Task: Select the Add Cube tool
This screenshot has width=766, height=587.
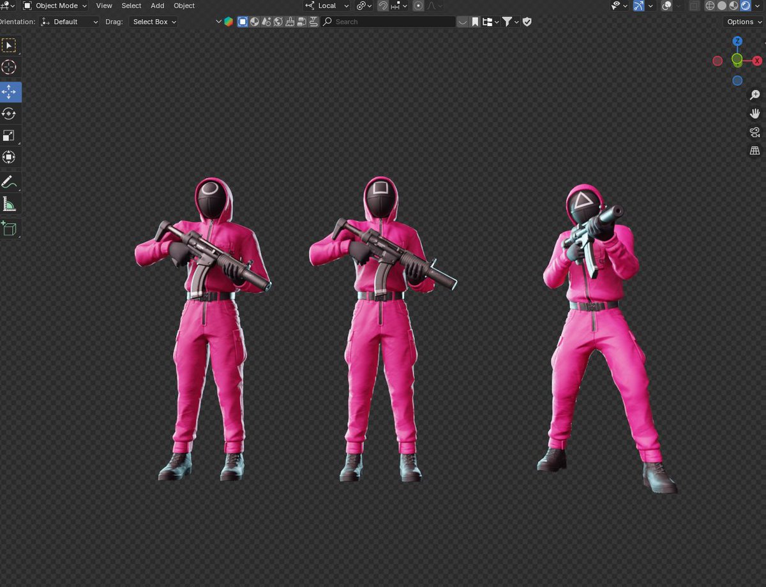Action: (x=9, y=228)
